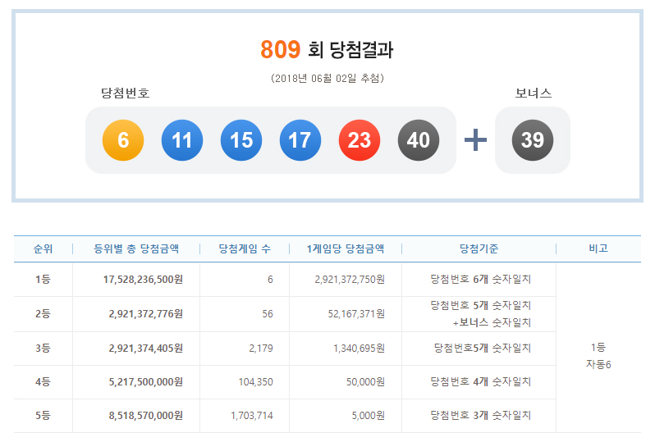Click per-game prize 2,921,372,750원
The width and height of the screenshot is (655, 433).
tap(350, 280)
